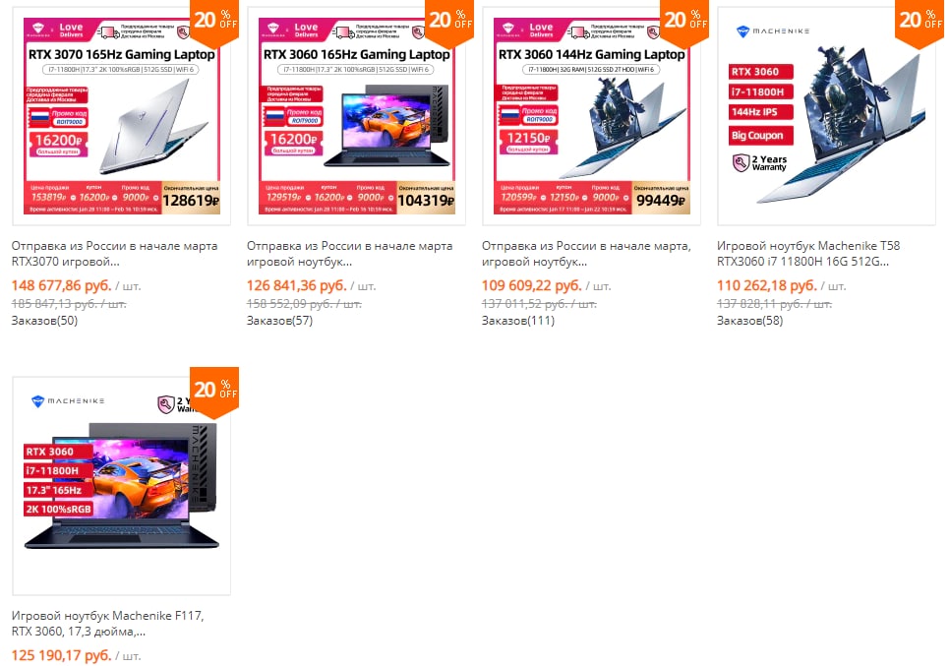Click price 126 841,36 руб.

tap(296, 285)
